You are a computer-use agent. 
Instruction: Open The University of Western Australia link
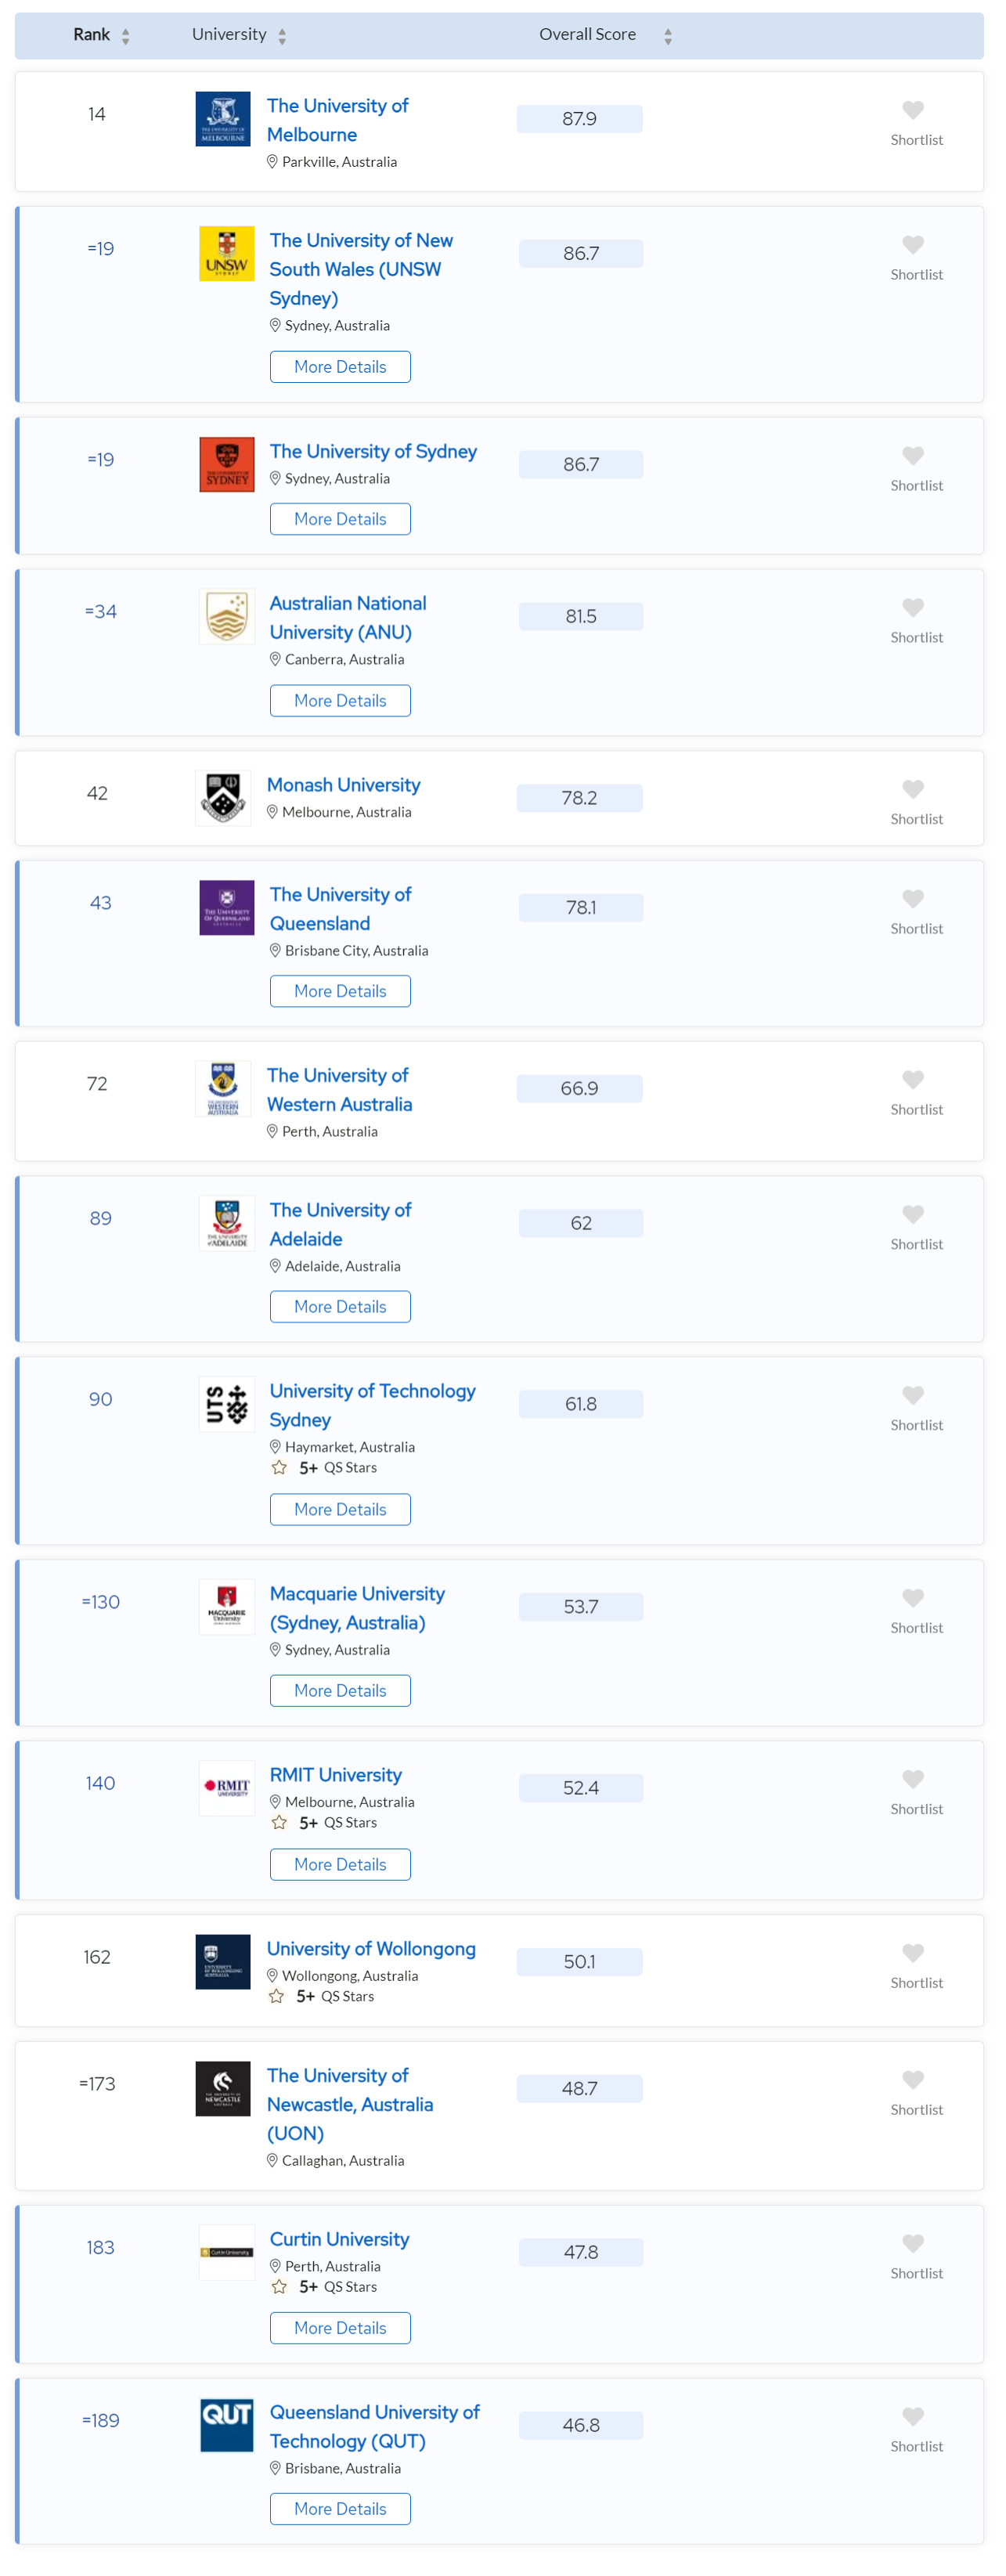point(339,1090)
